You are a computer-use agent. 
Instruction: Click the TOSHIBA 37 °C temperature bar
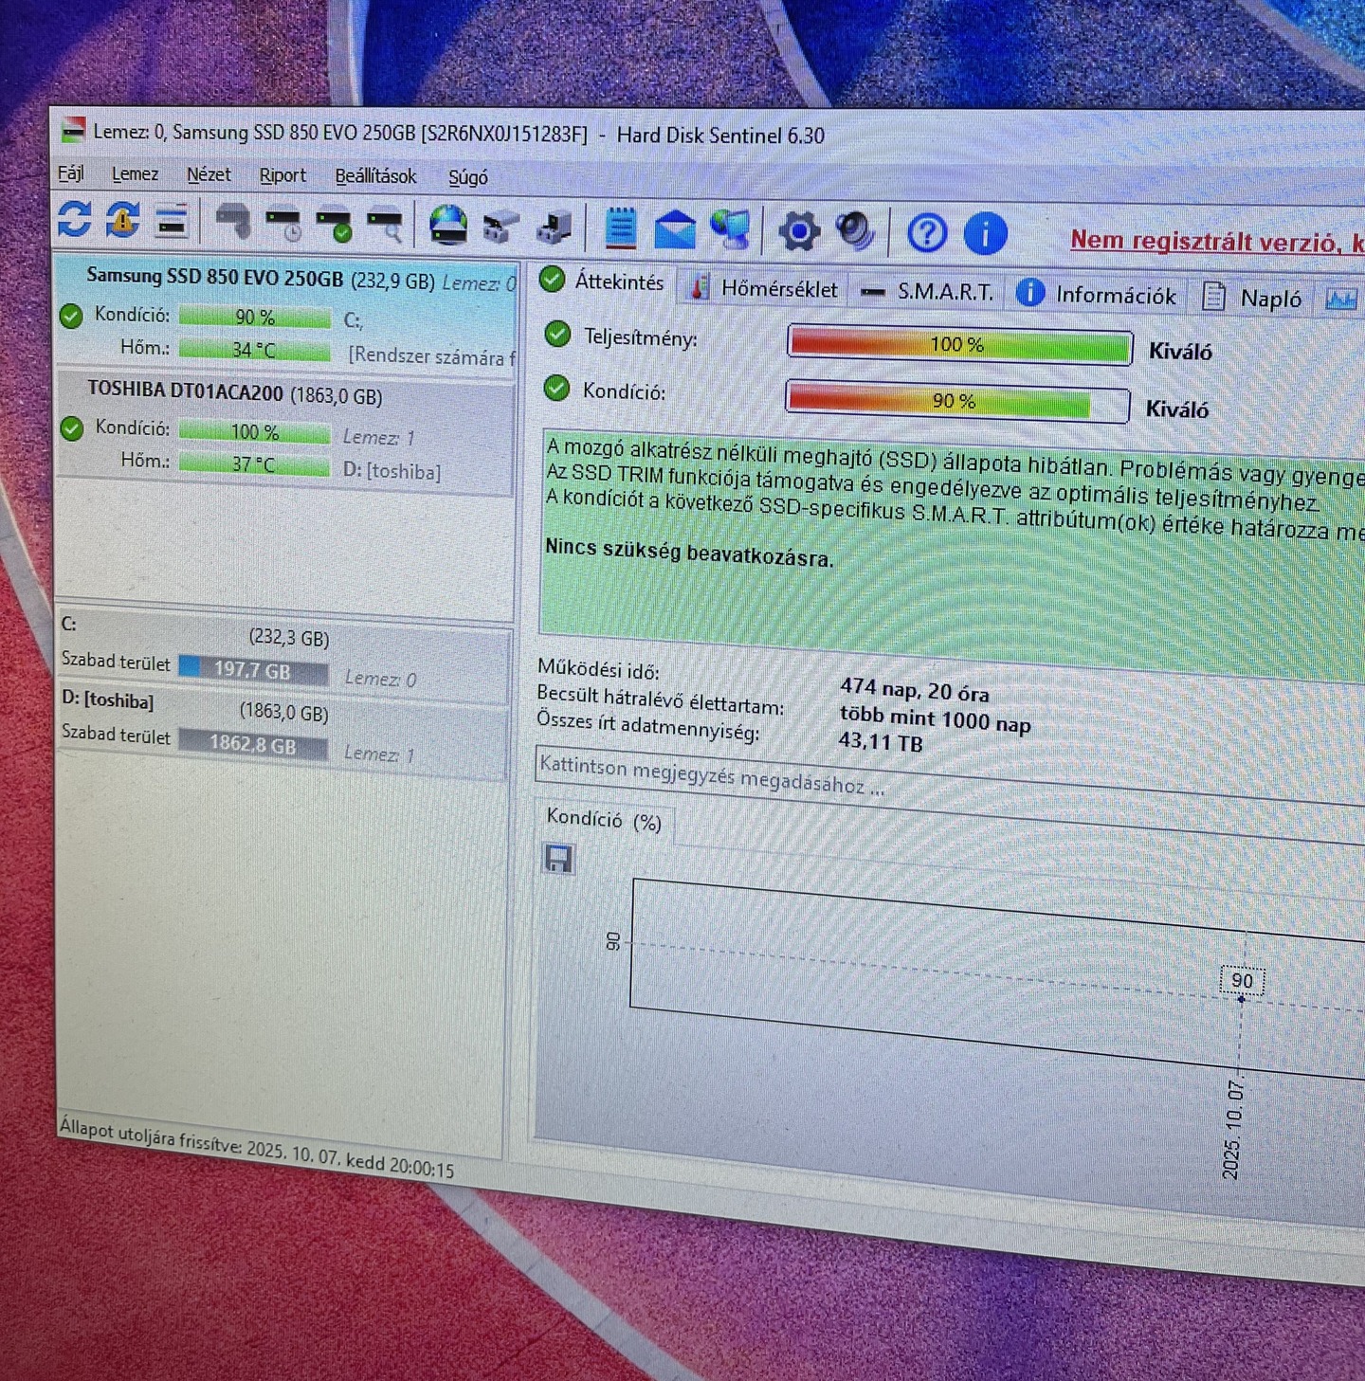point(254,463)
